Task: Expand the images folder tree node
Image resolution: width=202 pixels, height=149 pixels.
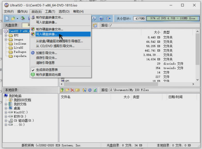Action: (x=6, y=39)
